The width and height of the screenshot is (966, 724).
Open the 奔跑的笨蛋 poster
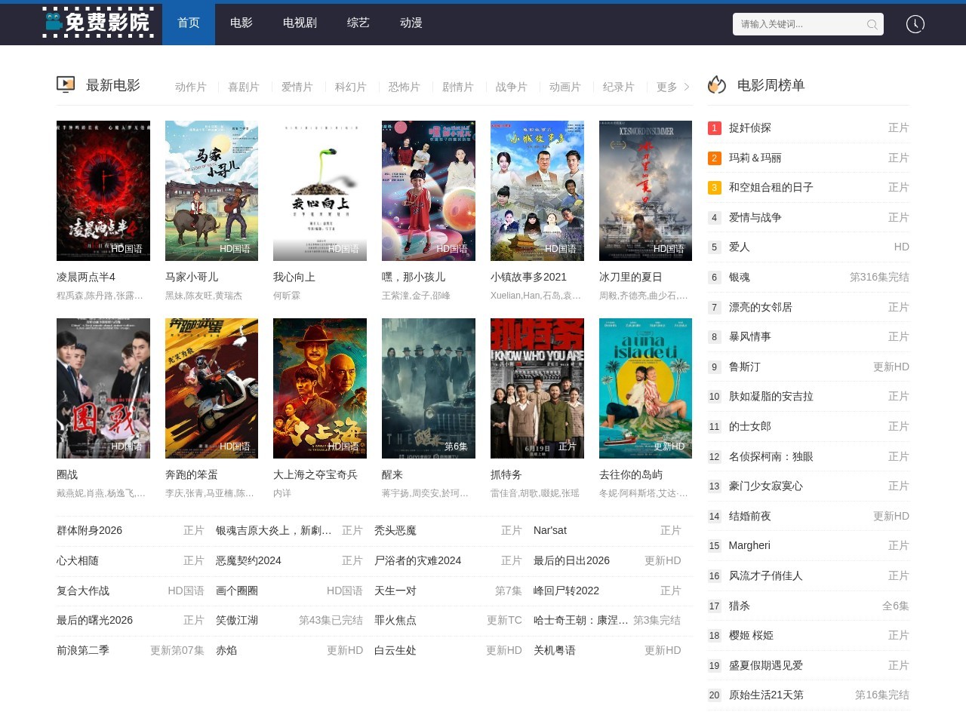click(211, 388)
